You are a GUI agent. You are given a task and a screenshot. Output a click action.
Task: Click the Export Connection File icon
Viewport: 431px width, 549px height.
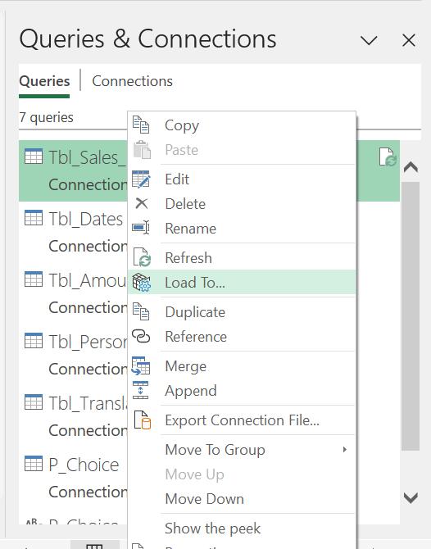point(142,420)
